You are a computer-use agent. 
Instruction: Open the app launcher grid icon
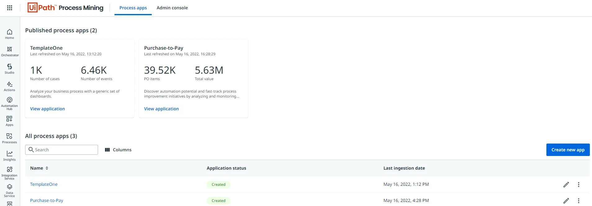(10, 8)
